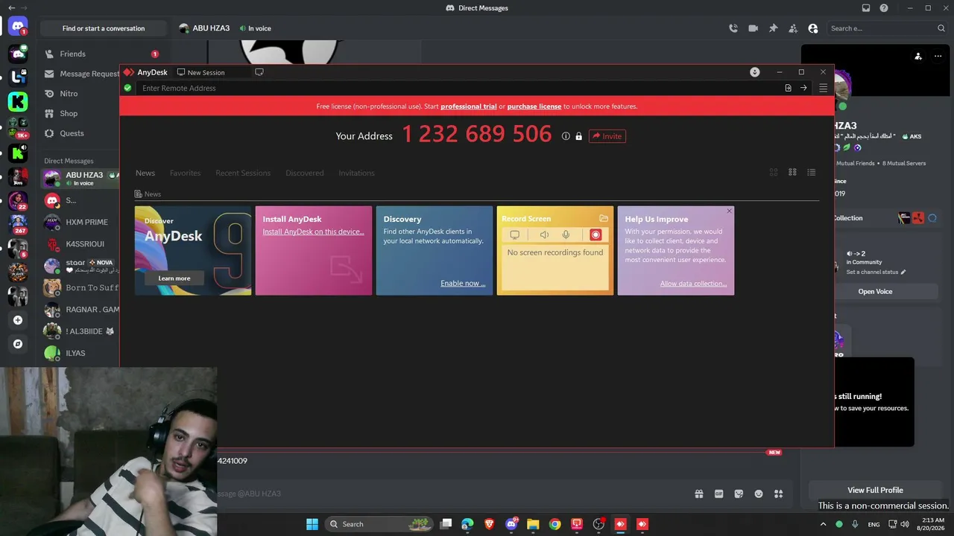Click Windows Start button on taskbar
The height and width of the screenshot is (536, 954).
click(312, 524)
